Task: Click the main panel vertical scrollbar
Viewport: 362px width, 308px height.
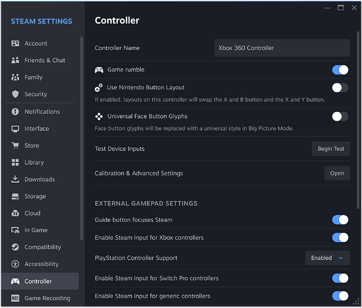Action: [358, 120]
